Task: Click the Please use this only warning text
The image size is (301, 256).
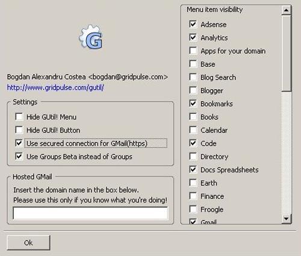Action: coord(90,200)
